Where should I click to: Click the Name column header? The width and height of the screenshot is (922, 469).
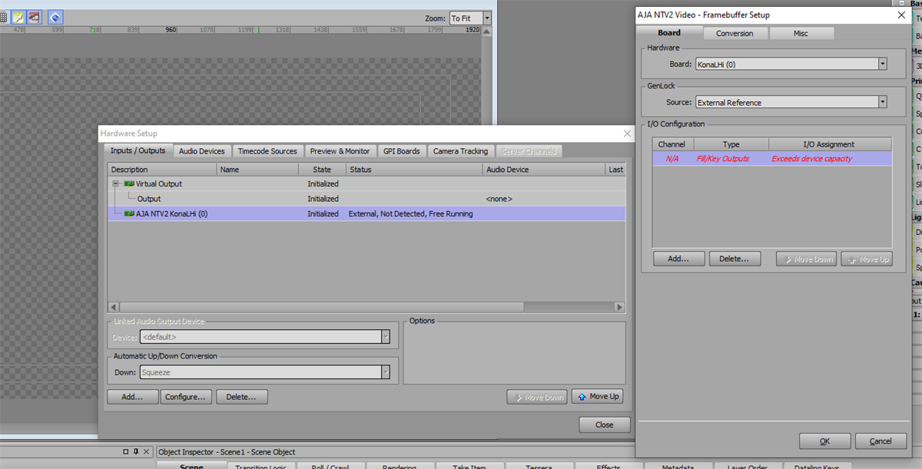[x=258, y=170]
